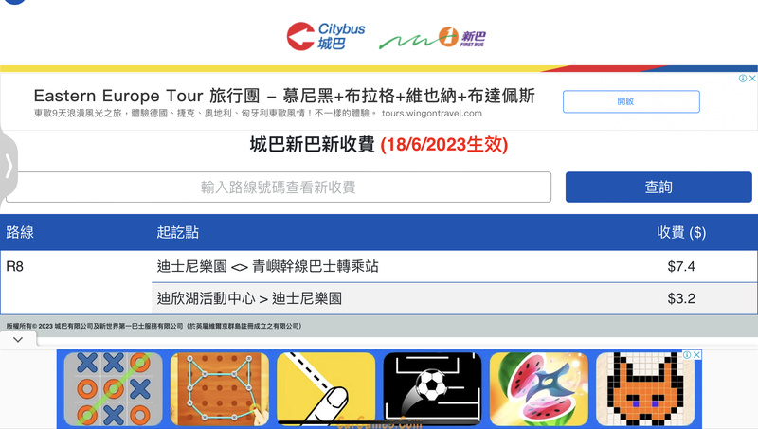Screen dimensions: 758x429
Task: Open the watermelon fruit slicing game icon
Action: pos(538,389)
